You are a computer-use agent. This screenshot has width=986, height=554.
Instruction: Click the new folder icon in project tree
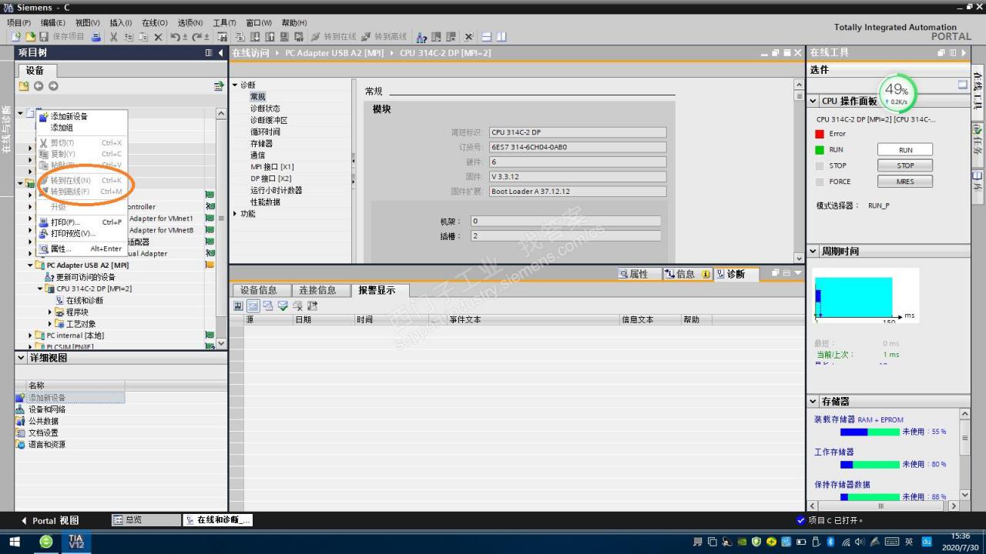(x=23, y=86)
